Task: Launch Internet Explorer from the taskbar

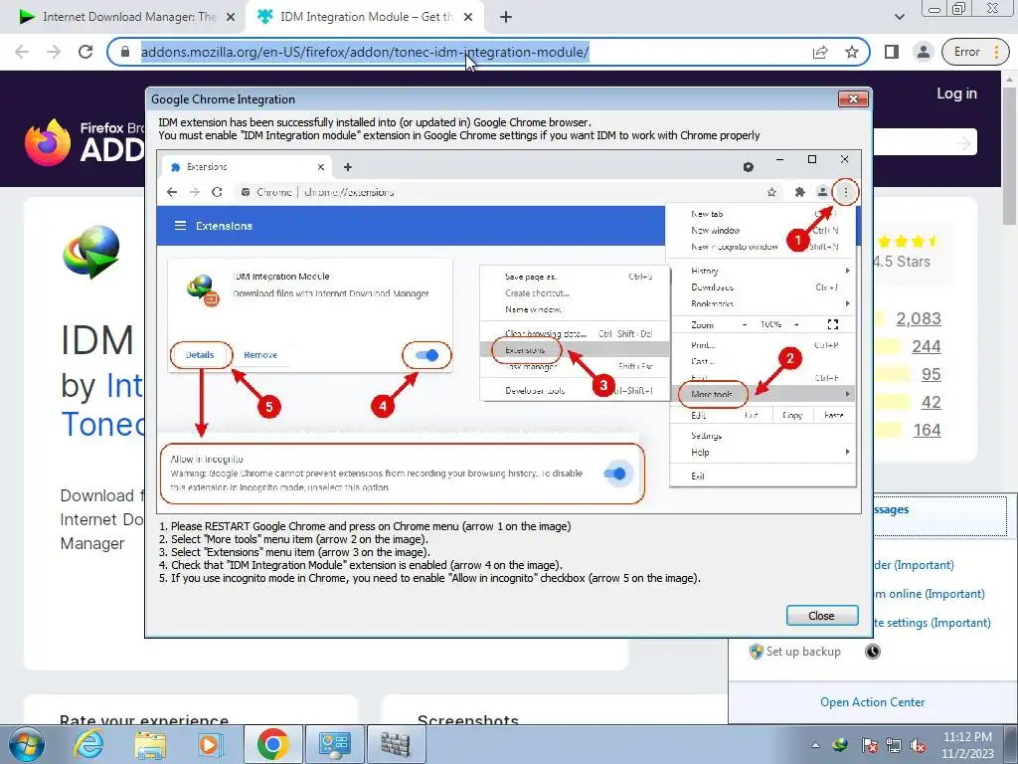Action: pos(88,744)
